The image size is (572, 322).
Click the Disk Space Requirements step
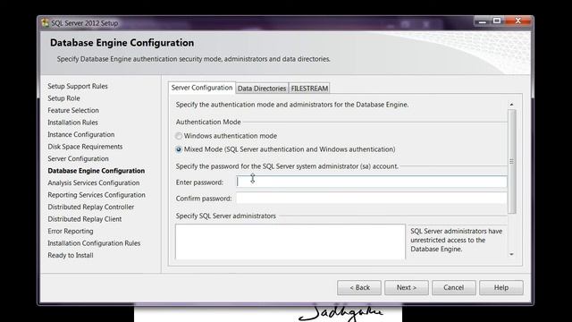85,147
